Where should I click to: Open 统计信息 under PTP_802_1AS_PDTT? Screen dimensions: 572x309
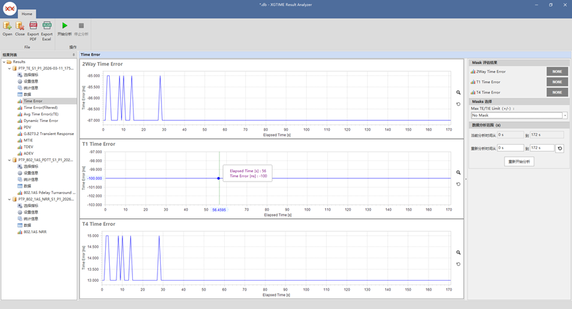[31, 180]
